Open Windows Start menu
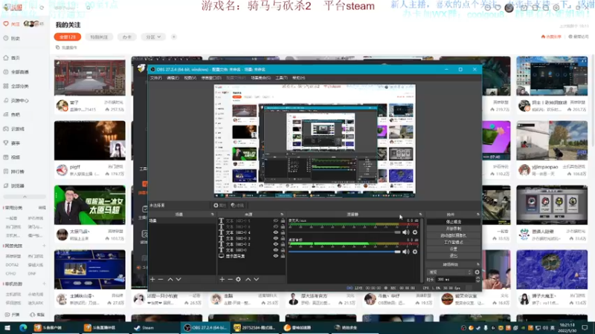 7,327
